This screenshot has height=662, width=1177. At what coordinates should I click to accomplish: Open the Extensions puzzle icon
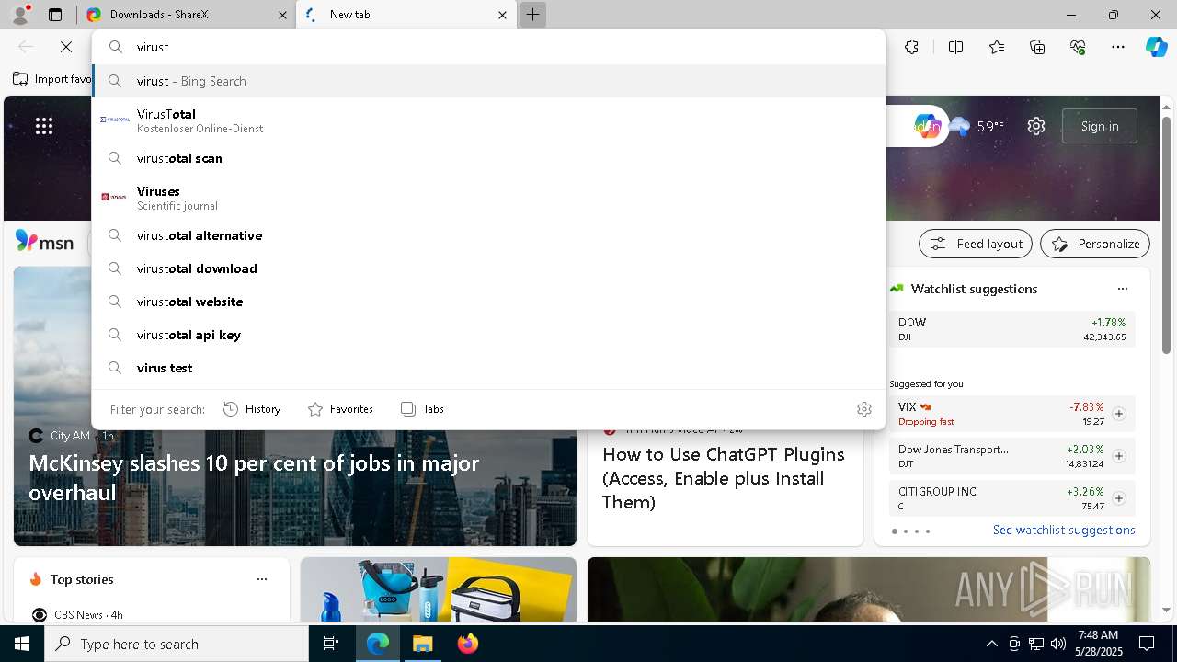(x=911, y=47)
